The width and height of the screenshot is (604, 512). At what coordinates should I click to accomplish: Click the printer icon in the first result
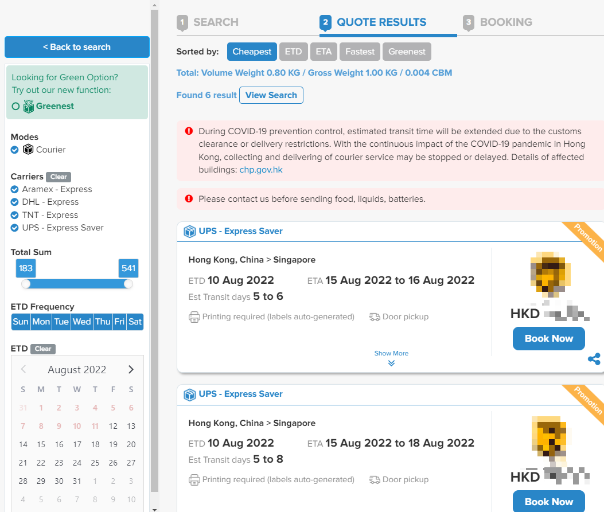click(194, 317)
